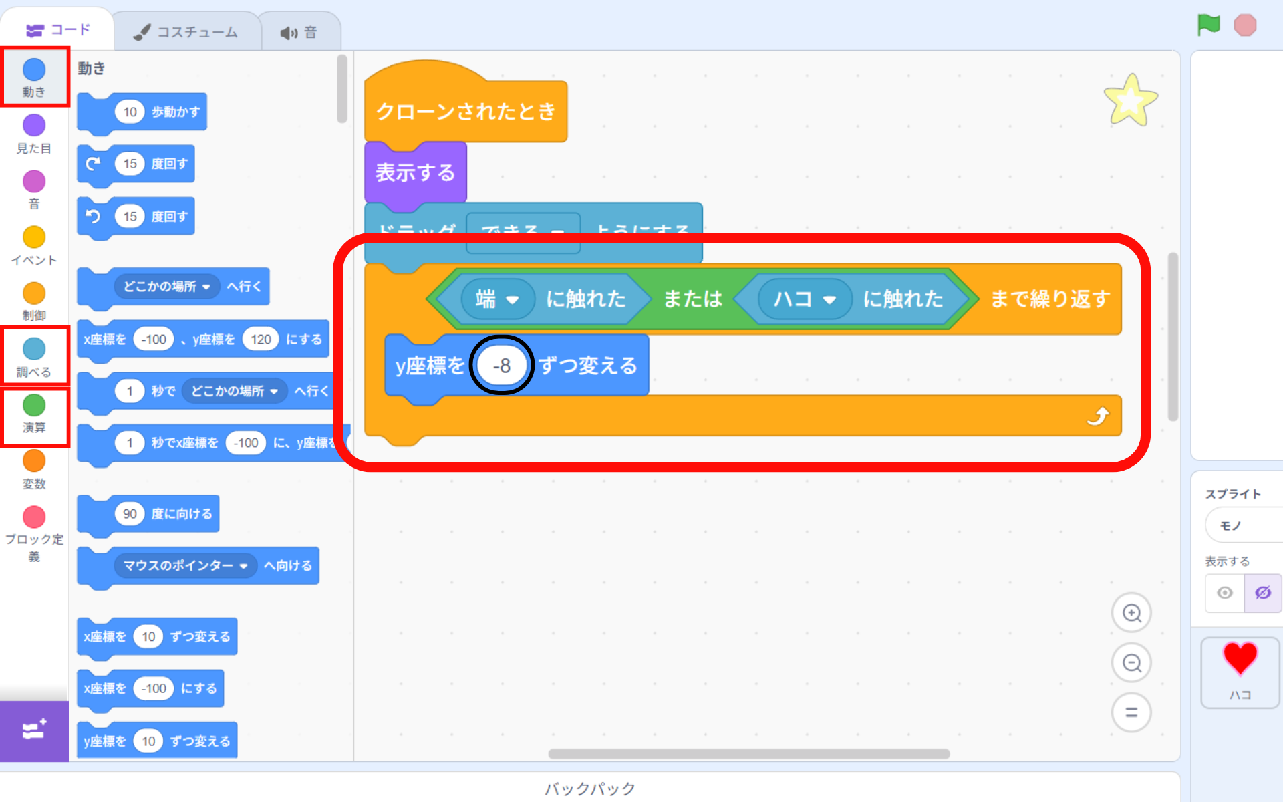Viewport: 1283px width, 802px height.
Task: Select the 変数 block category
Action: (34, 469)
